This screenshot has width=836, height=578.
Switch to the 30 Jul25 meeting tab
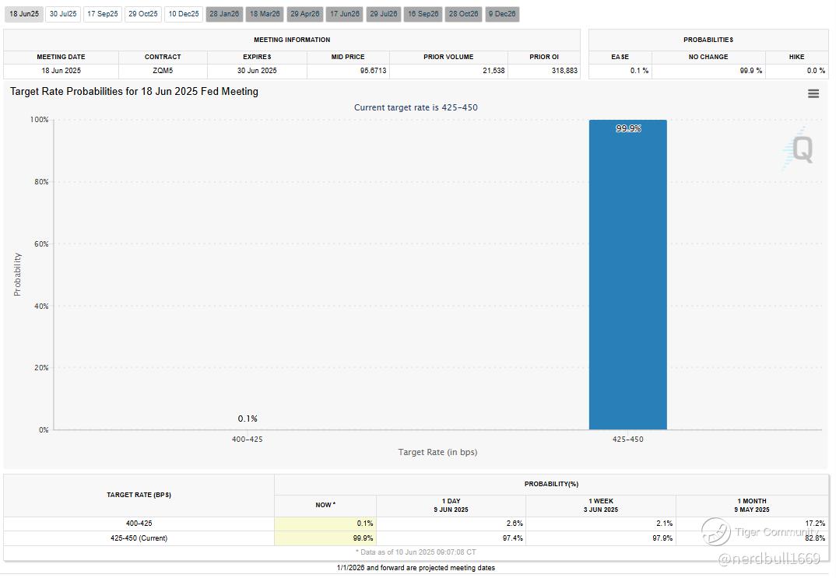click(x=63, y=14)
